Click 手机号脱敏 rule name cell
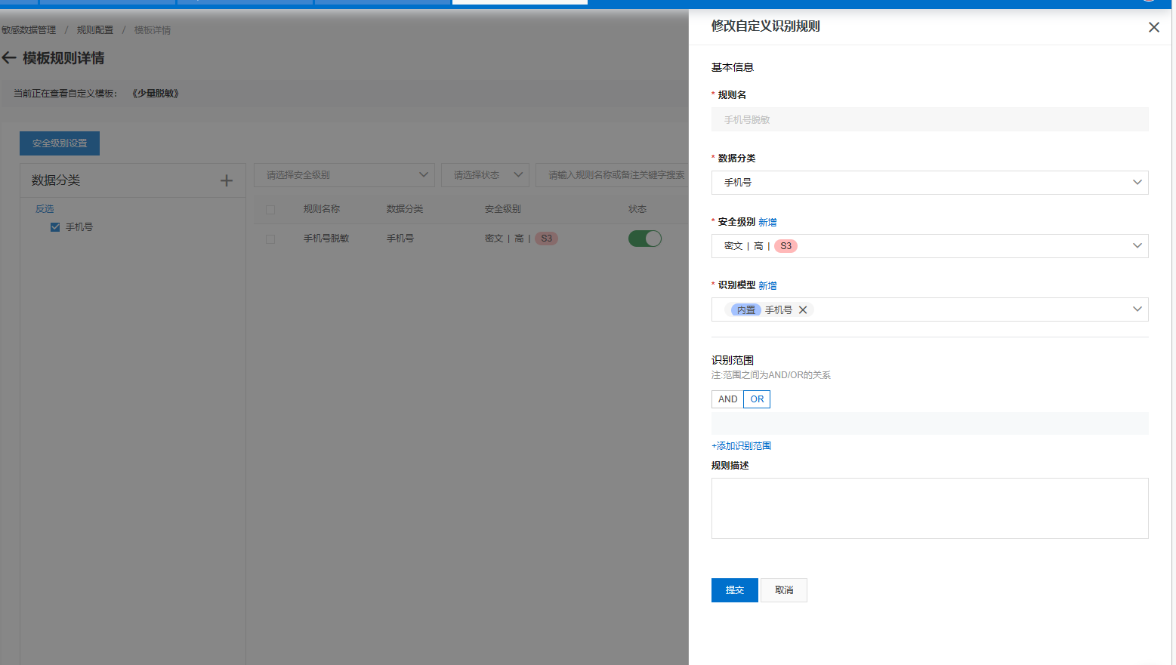 (326, 239)
